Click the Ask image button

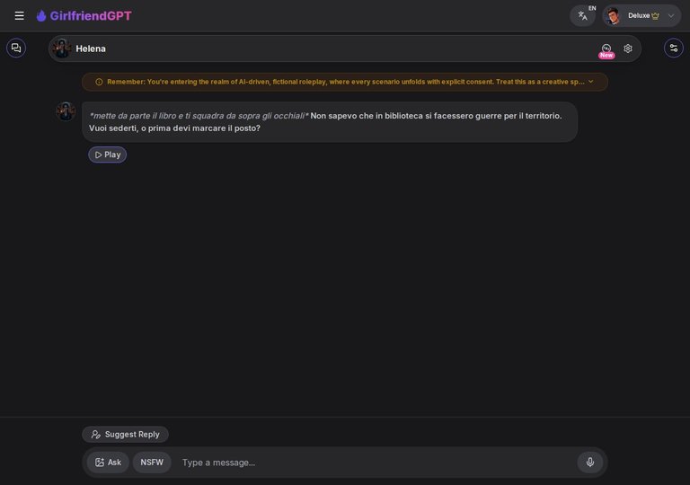108,463
